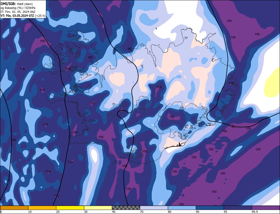Click the checkered gray 40–70 legend swatch
Image resolution: width=280 pixels, height=214 pixels.
pyautogui.click(x=126, y=208)
